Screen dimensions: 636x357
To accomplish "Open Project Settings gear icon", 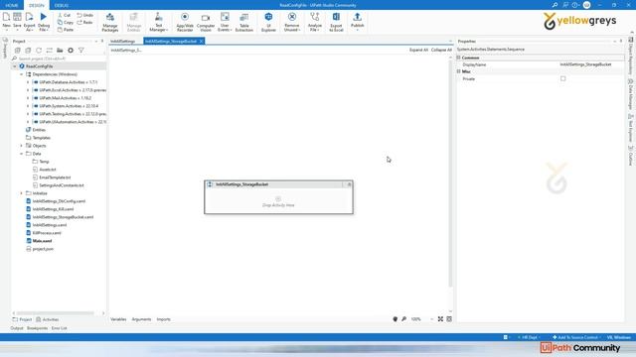I will [x=71, y=51].
